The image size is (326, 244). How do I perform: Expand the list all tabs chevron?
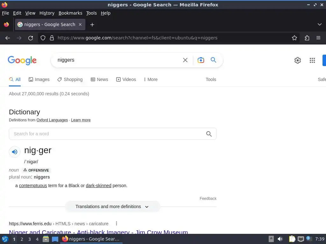320,24
